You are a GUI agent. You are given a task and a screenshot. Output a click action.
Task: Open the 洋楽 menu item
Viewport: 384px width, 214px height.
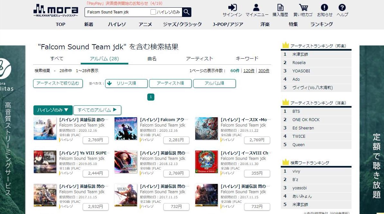265,24
